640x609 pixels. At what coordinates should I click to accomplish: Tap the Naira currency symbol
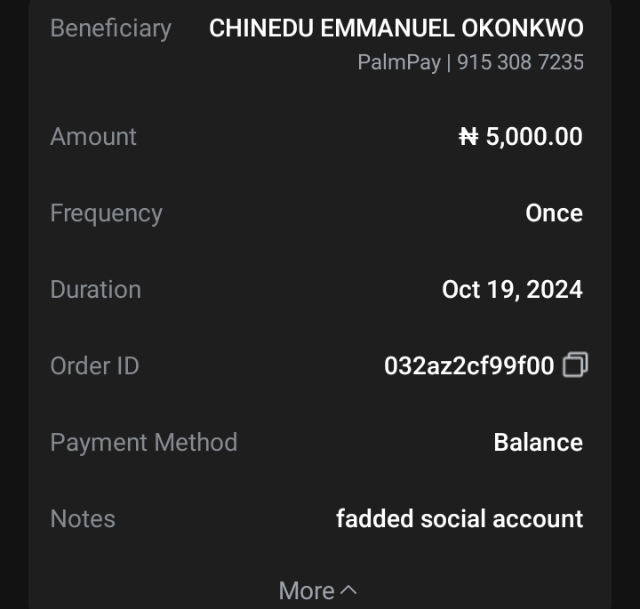point(468,137)
